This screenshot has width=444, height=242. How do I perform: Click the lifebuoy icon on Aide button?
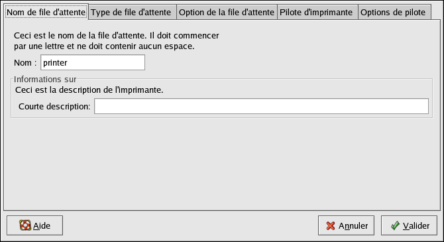(25, 225)
